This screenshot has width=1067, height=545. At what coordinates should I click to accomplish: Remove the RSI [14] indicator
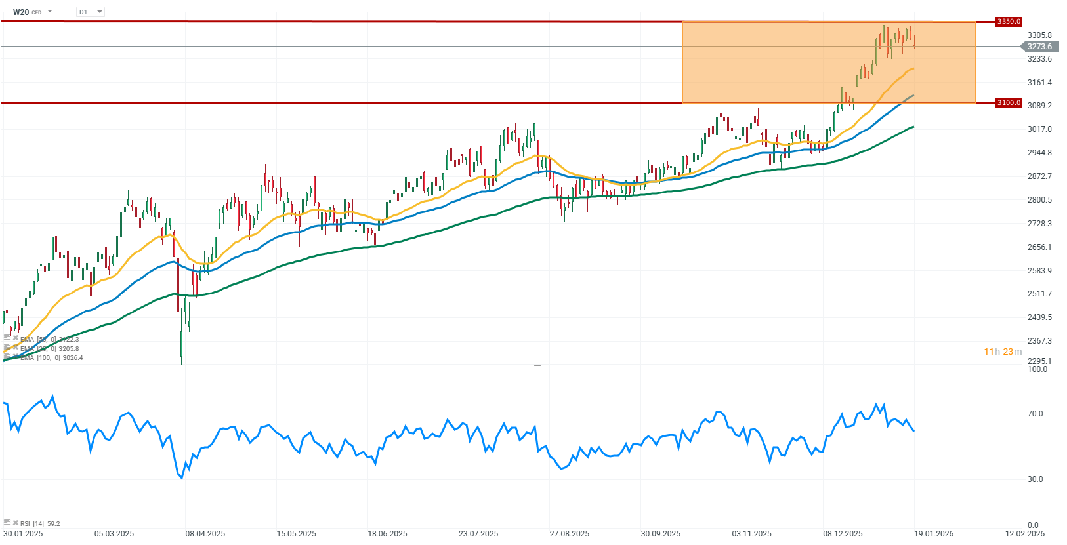[x=15, y=523]
